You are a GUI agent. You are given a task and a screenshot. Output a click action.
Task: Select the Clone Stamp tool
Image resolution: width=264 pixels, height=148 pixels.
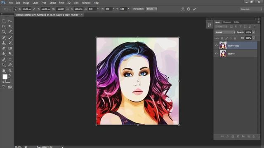pos(4,43)
